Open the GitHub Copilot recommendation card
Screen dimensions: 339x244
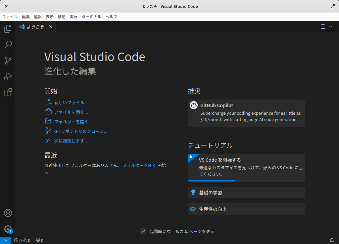coord(246,113)
